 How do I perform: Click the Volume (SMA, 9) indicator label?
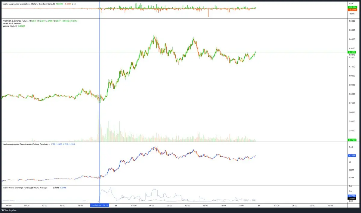click(10, 26)
